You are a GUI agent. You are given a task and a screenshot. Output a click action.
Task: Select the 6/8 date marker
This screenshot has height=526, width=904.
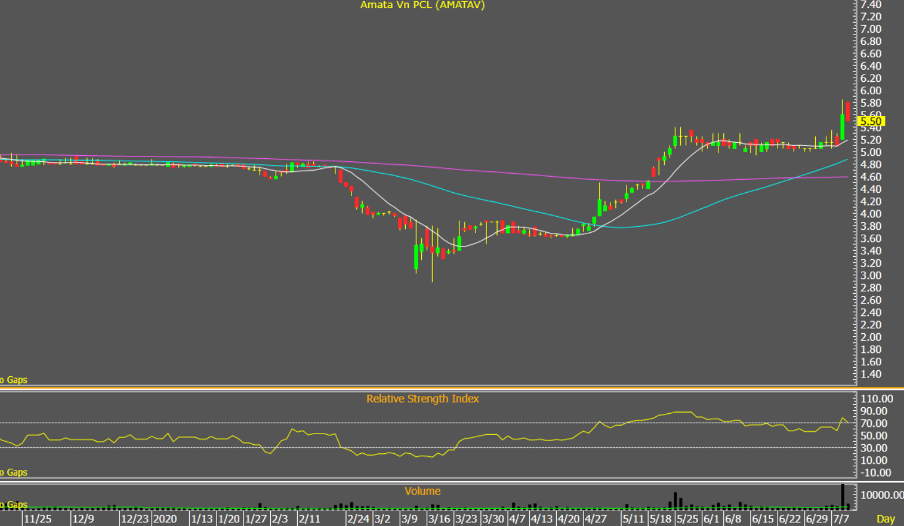[x=733, y=519]
